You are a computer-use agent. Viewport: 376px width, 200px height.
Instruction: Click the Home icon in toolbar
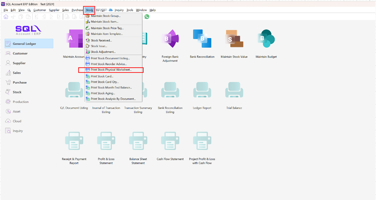click(6, 17)
